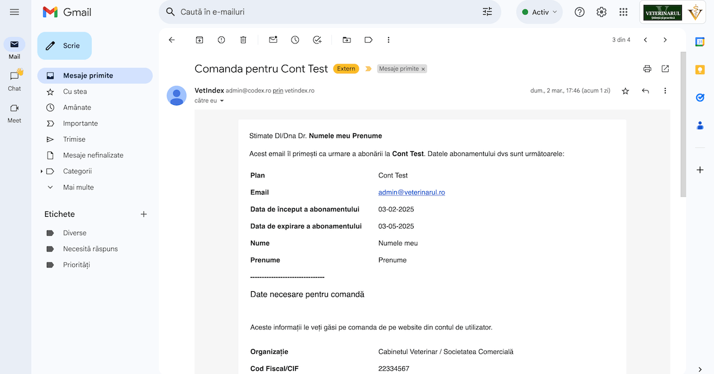Click the Scrie compose button
714x374 pixels.
[64, 46]
